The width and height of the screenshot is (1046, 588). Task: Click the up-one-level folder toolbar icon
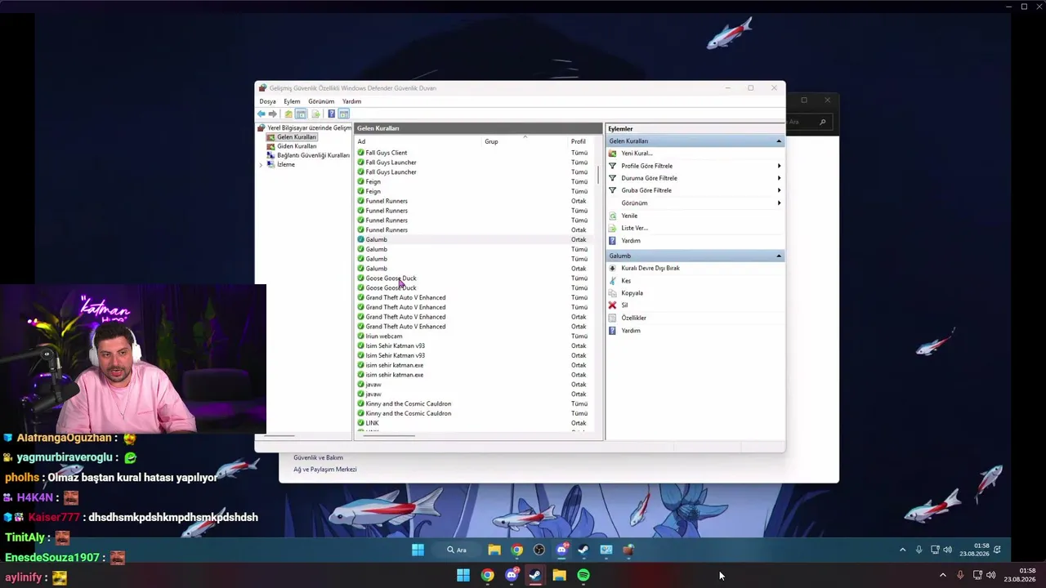pos(288,114)
